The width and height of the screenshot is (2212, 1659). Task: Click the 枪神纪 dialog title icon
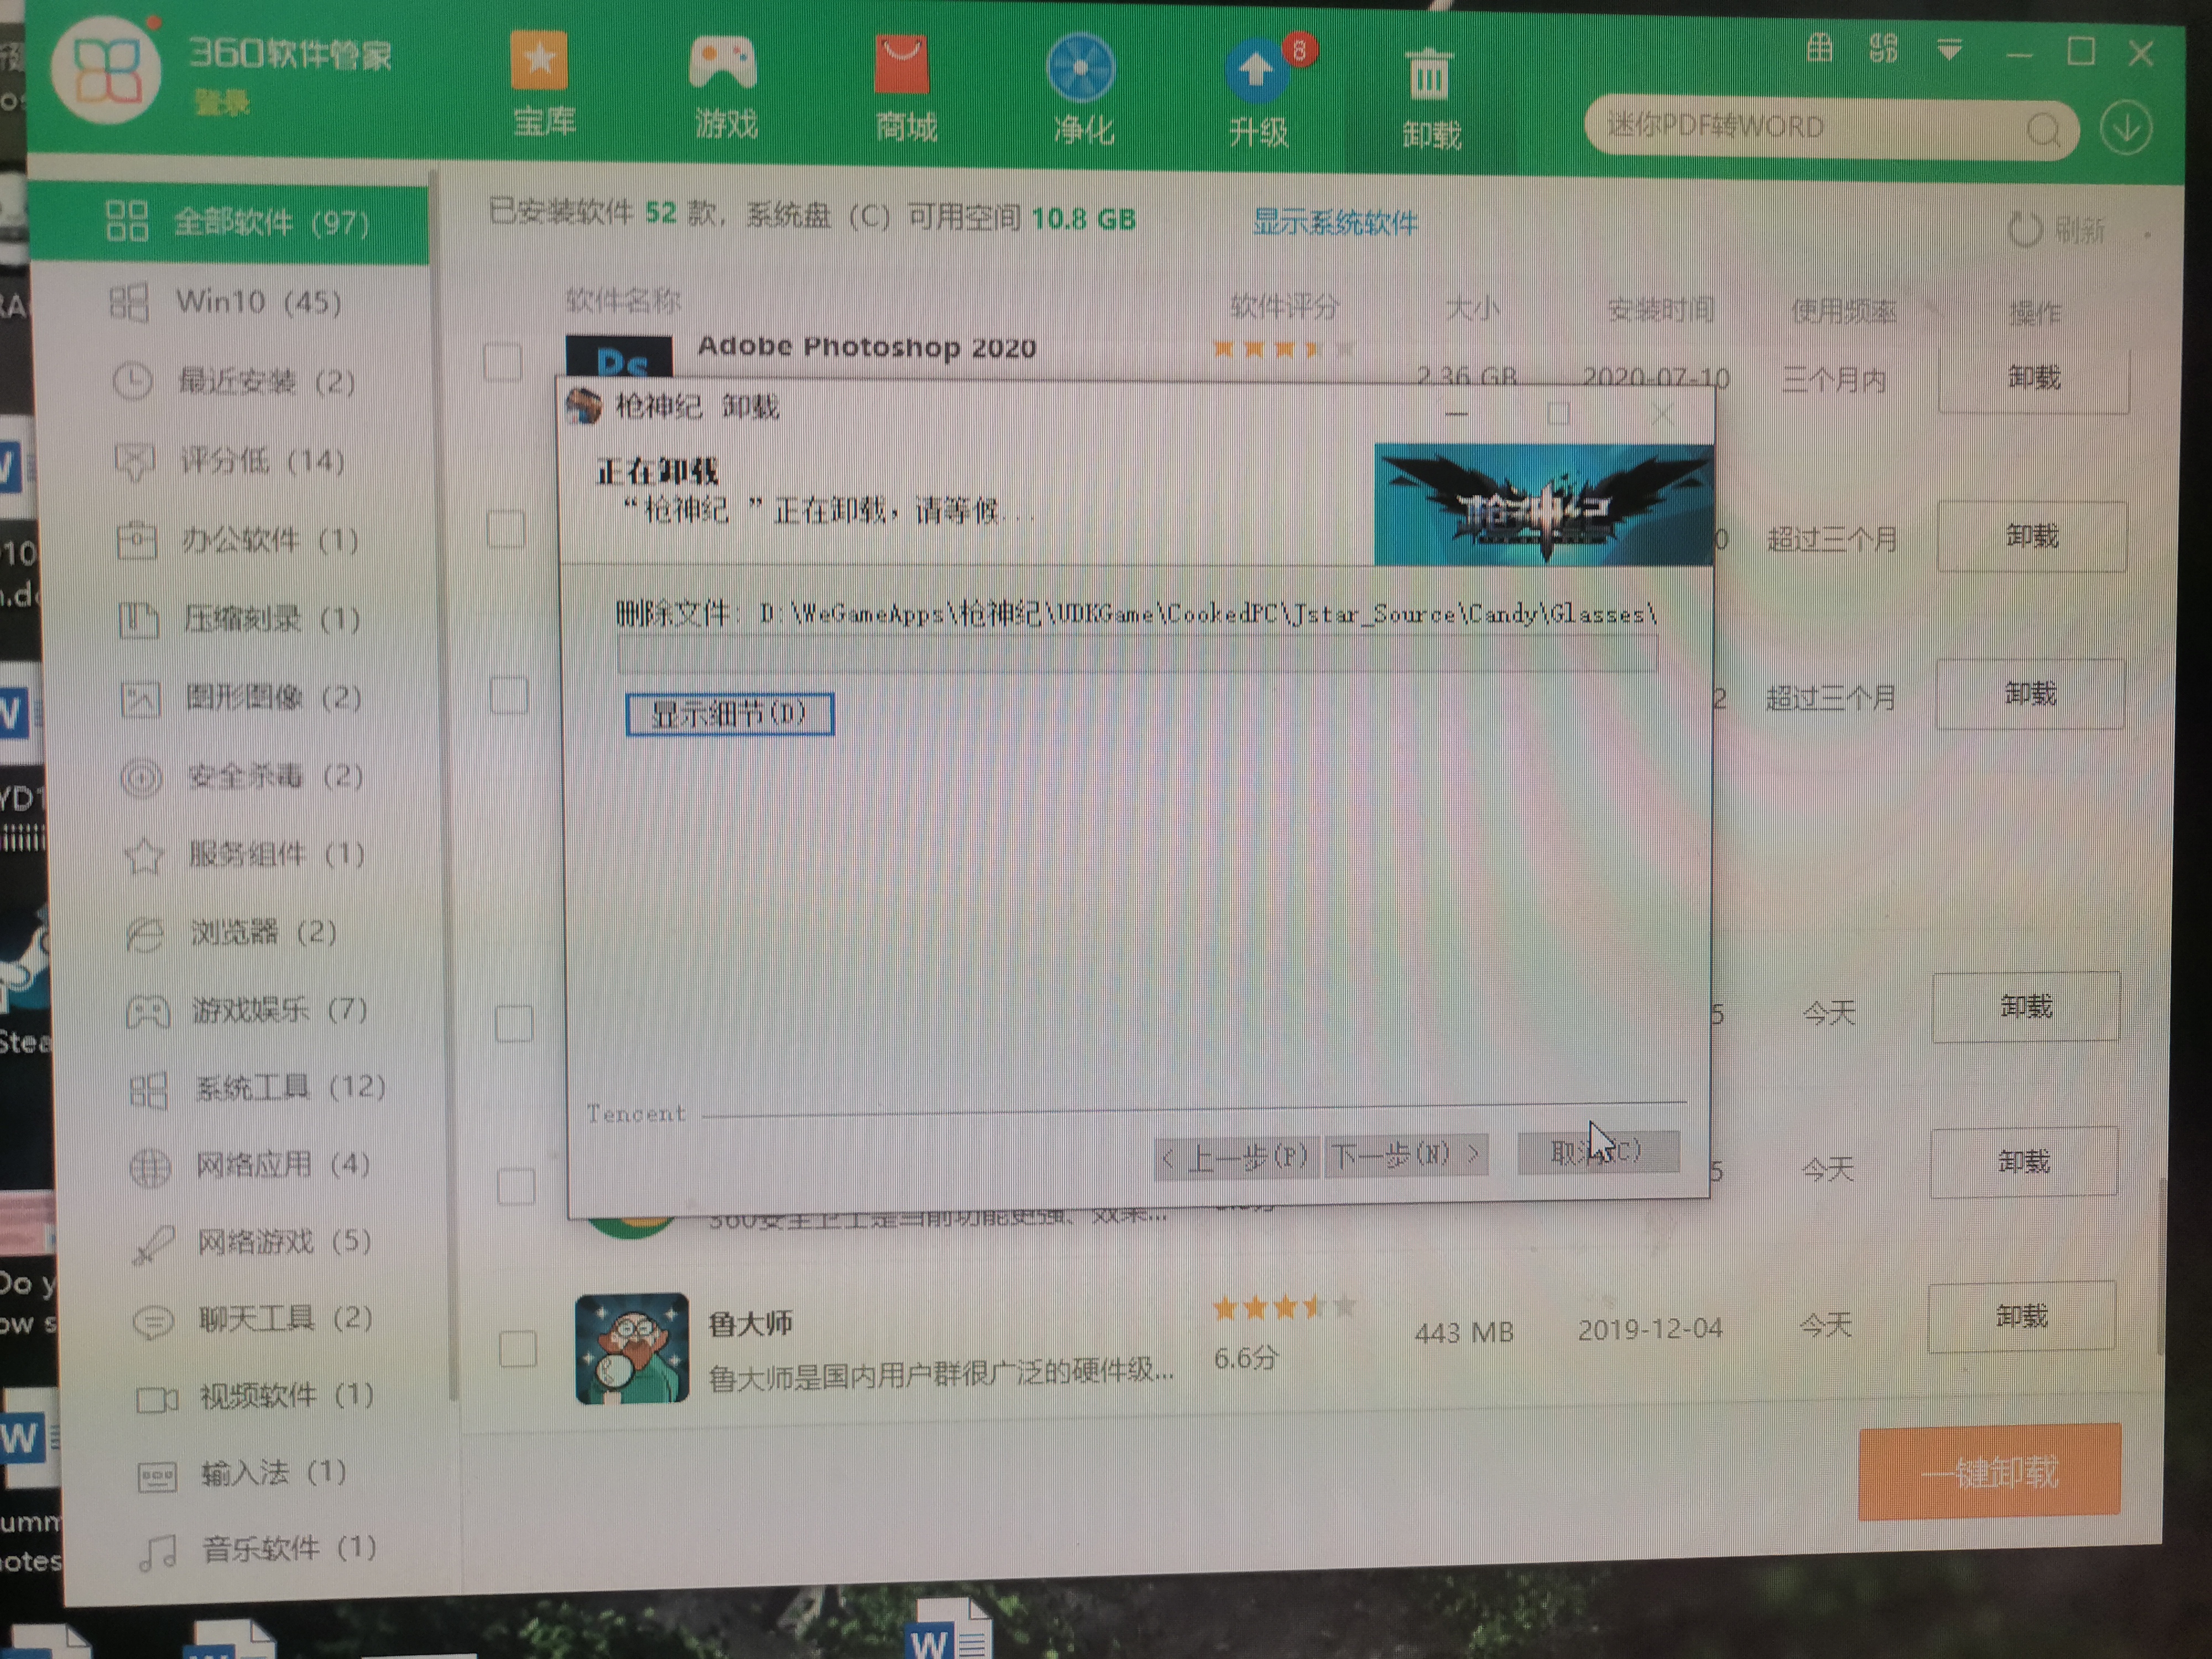[x=584, y=406]
